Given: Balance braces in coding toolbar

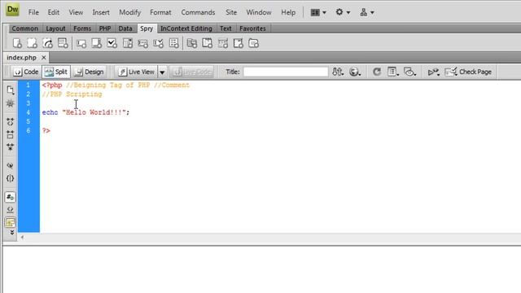Looking at the screenshot, I should (x=11, y=178).
